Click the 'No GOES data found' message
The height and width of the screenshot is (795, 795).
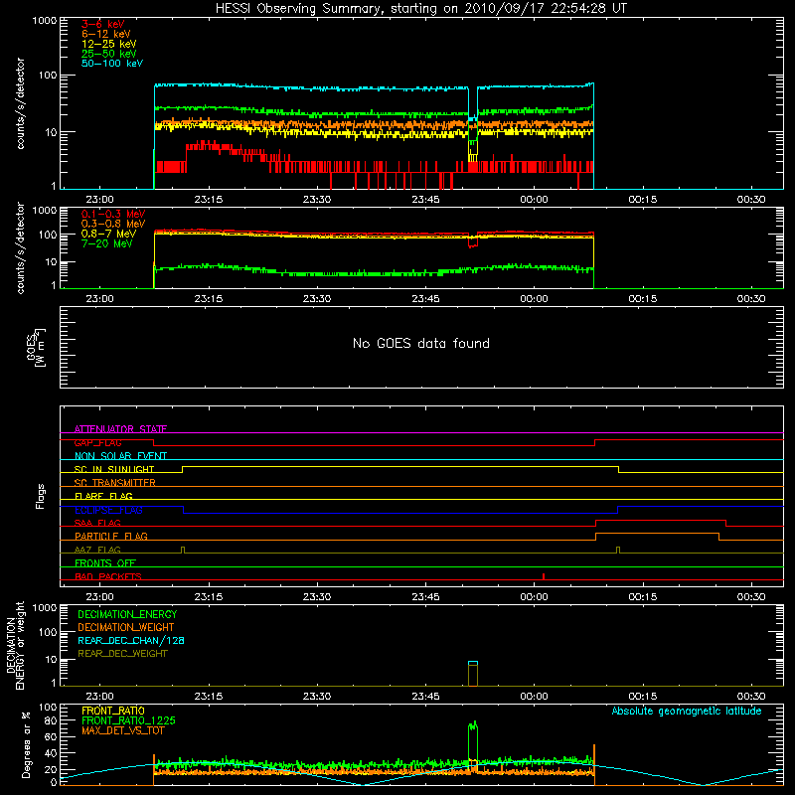(421, 343)
